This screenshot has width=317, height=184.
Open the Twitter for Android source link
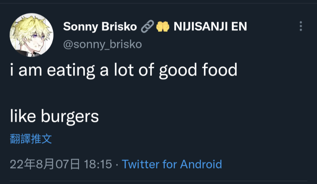pos(172,164)
